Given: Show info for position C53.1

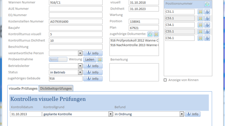Looking at the screenshot, I should point(207,18).
